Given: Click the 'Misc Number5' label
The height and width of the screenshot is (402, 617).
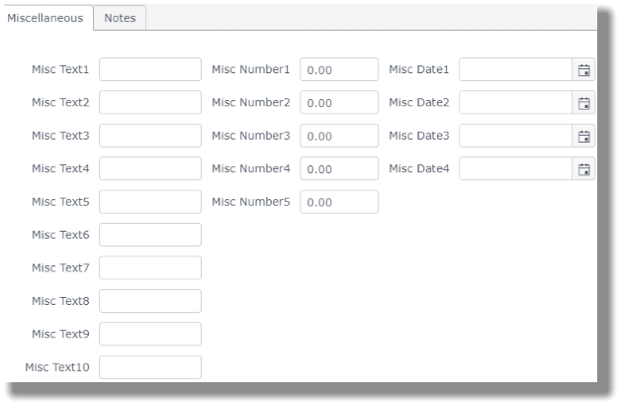Looking at the screenshot, I should coord(251,202).
